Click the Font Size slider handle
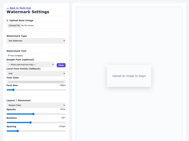The image size is (189, 141). (13, 90)
